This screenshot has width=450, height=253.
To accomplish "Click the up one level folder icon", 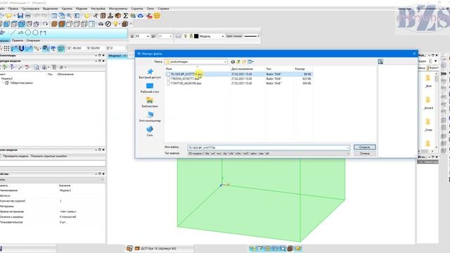I will click(238, 62).
